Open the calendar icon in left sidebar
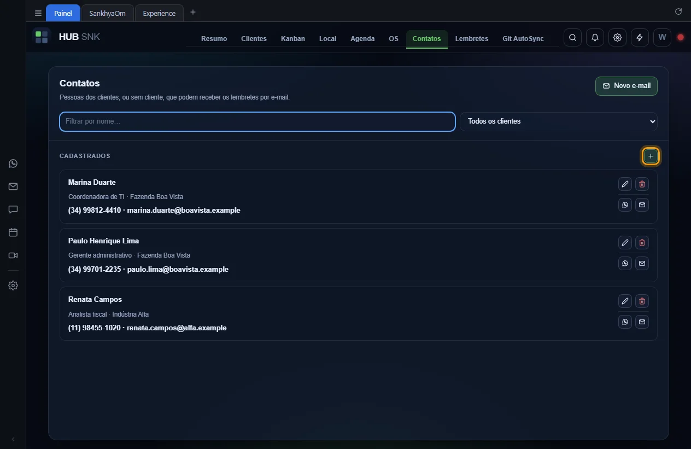 point(13,232)
